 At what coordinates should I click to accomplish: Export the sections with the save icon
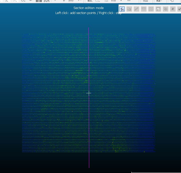pos(158,9)
